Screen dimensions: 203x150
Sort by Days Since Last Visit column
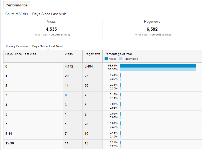click(21, 54)
